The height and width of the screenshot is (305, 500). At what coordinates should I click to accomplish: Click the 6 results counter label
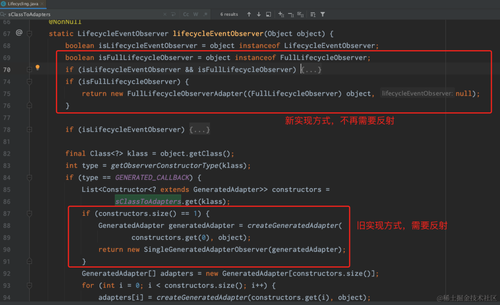click(229, 14)
